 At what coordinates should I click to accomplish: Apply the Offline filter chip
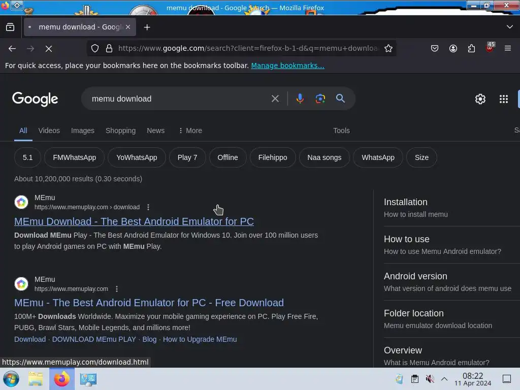227,157
